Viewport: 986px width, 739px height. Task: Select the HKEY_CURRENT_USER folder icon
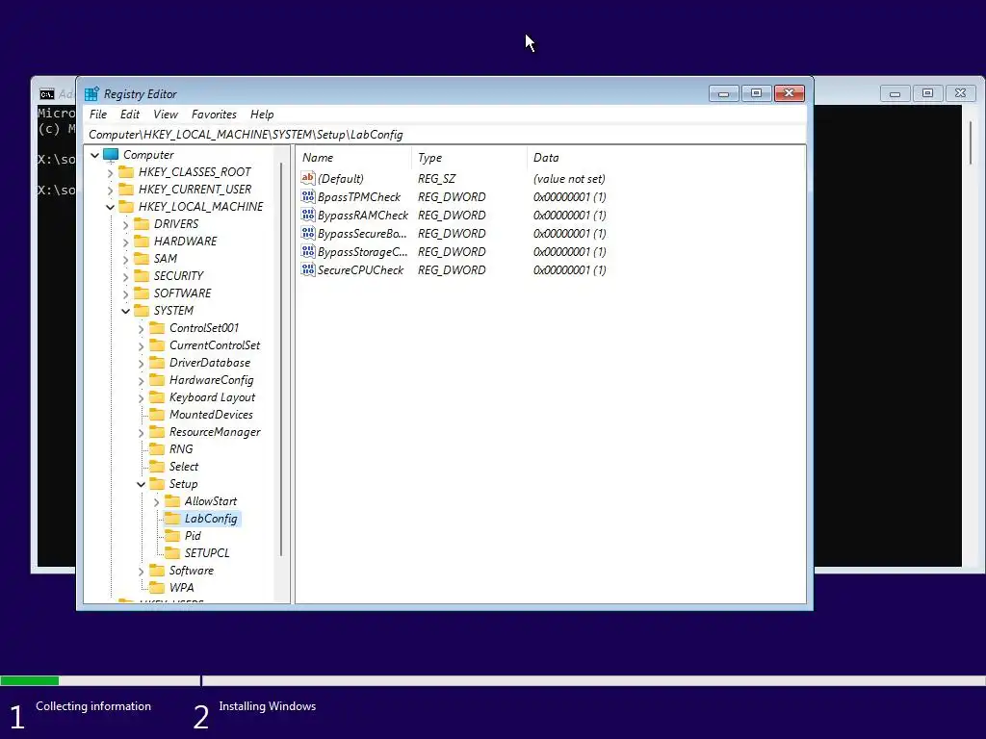tap(126, 190)
